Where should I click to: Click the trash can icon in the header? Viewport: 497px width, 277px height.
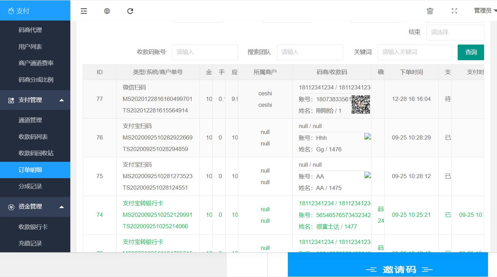[430, 11]
